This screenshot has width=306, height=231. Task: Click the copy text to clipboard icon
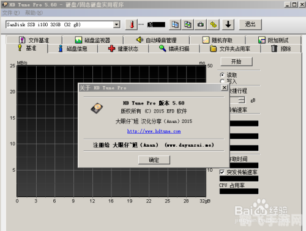175,24
